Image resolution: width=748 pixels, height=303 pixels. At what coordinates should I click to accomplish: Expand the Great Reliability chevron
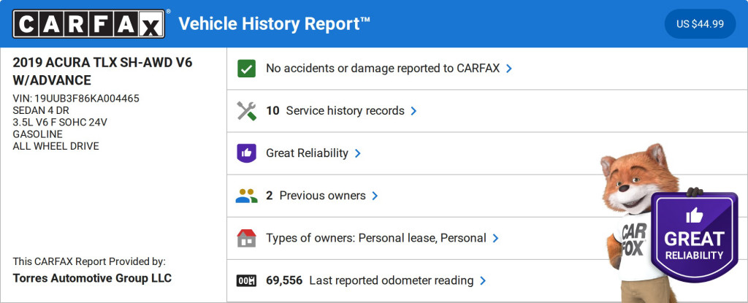click(x=358, y=153)
